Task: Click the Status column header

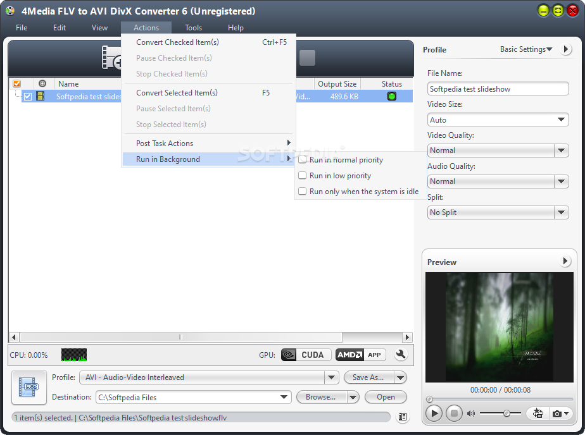Action: click(391, 84)
